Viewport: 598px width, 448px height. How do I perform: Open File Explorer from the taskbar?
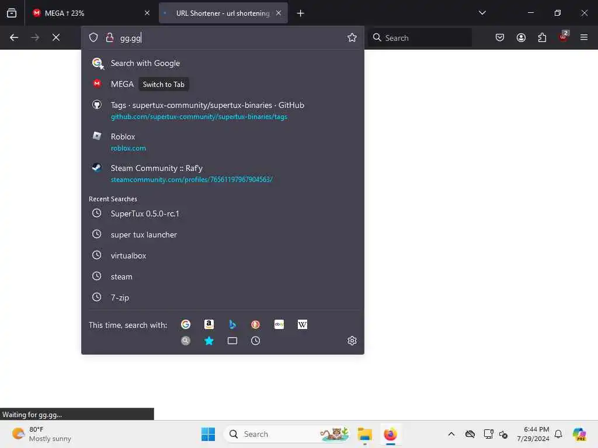(x=364, y=434)
